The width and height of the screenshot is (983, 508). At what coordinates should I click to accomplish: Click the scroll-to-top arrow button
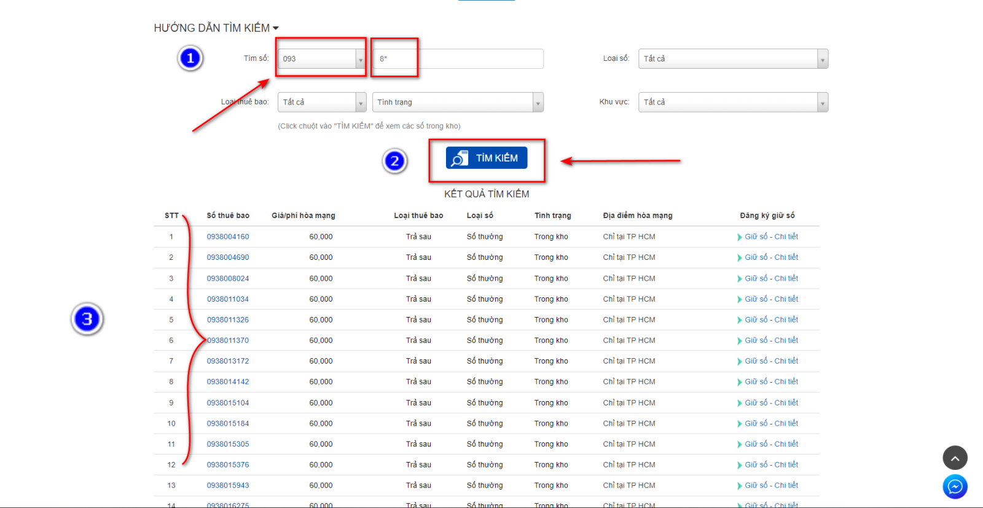pos(955,458)
